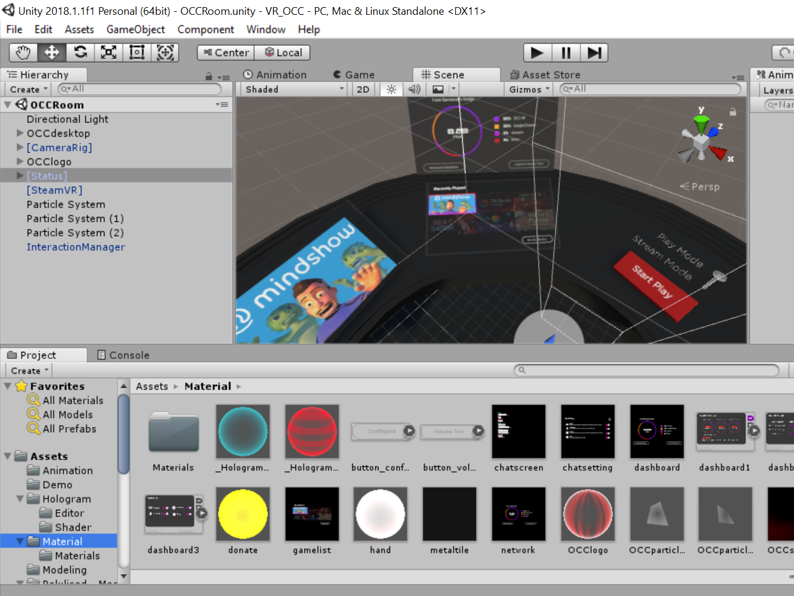Select the chatscreen material thumbnail
The height and width of the screenshot is (596, 794).
518,431
